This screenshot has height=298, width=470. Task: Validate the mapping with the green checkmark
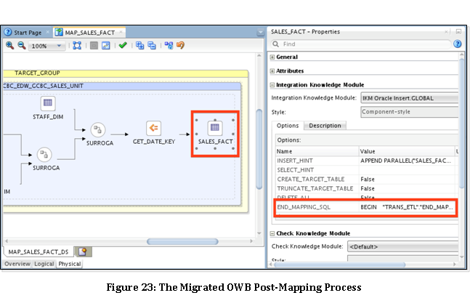123,45
